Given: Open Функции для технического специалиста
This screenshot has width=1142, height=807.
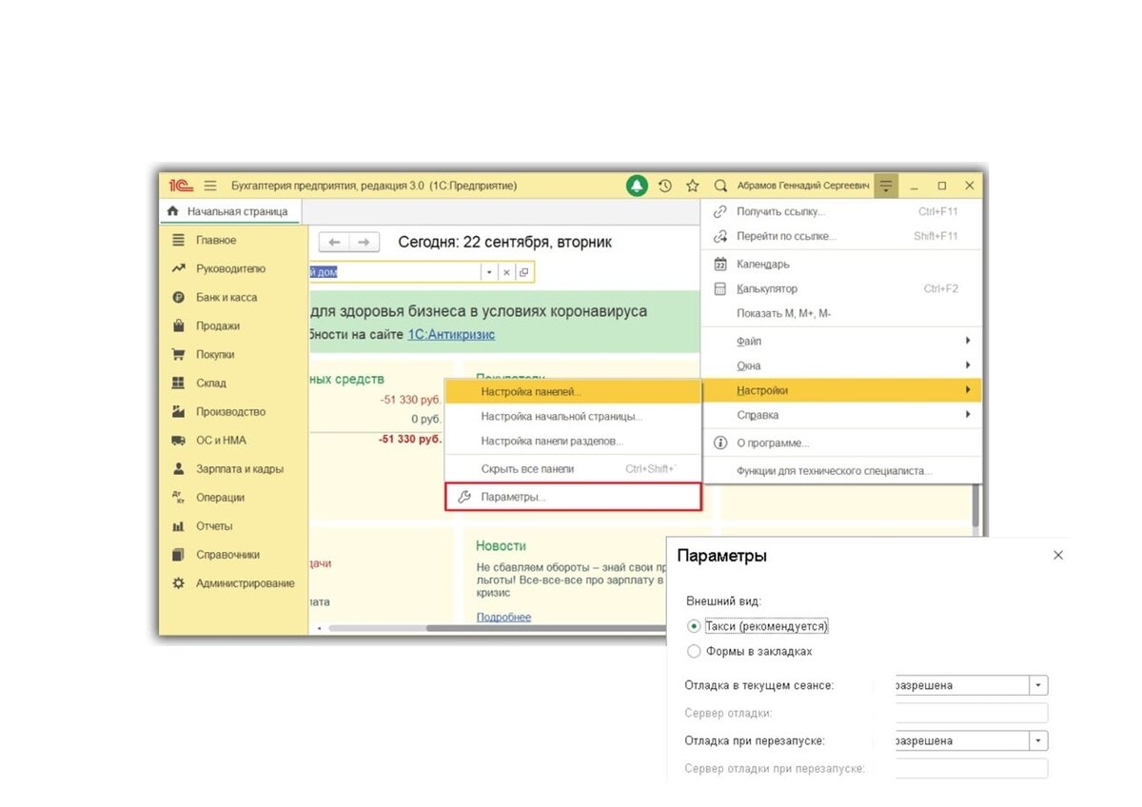Looking at the screenshot, I should 841,471.
